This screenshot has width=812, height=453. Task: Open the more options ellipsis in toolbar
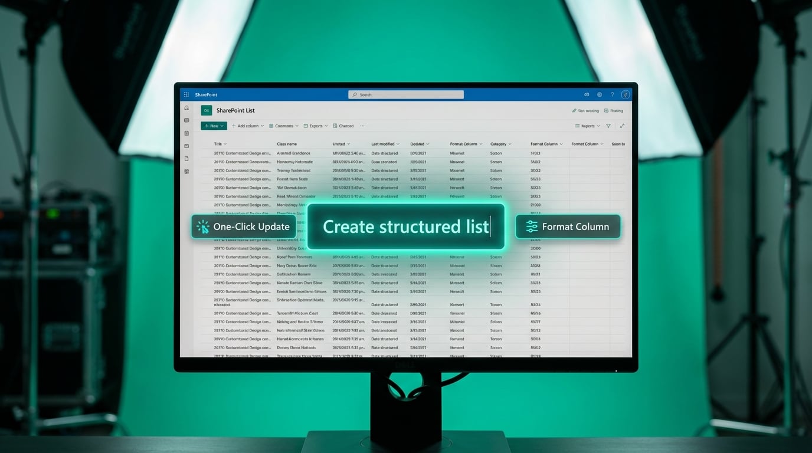[x=362, y=126]
